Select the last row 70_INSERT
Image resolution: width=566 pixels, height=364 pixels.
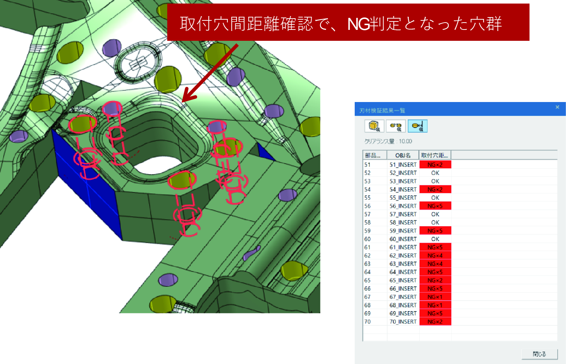[403, 322]
